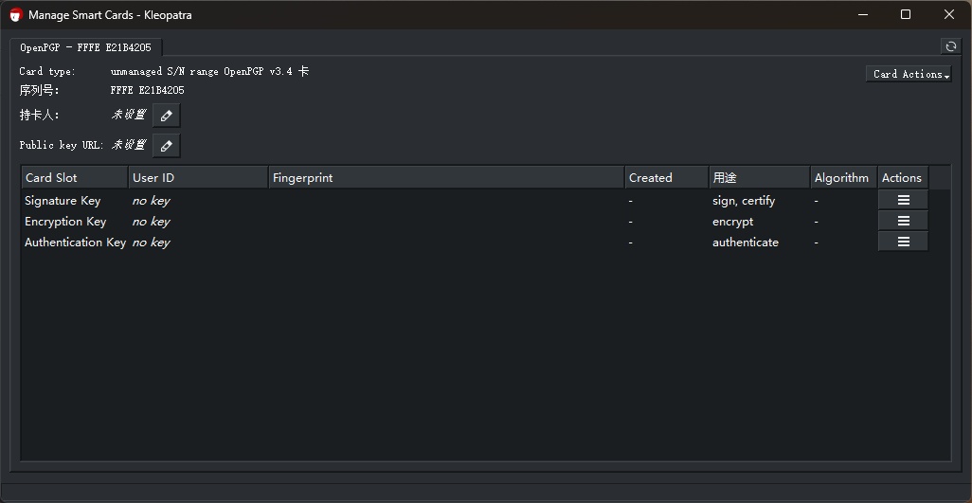This screenshot has height=503, width=972.
Task: Select the OpenPGP - FFFE E21B4205 tab
Action: [x=85, y=47]
